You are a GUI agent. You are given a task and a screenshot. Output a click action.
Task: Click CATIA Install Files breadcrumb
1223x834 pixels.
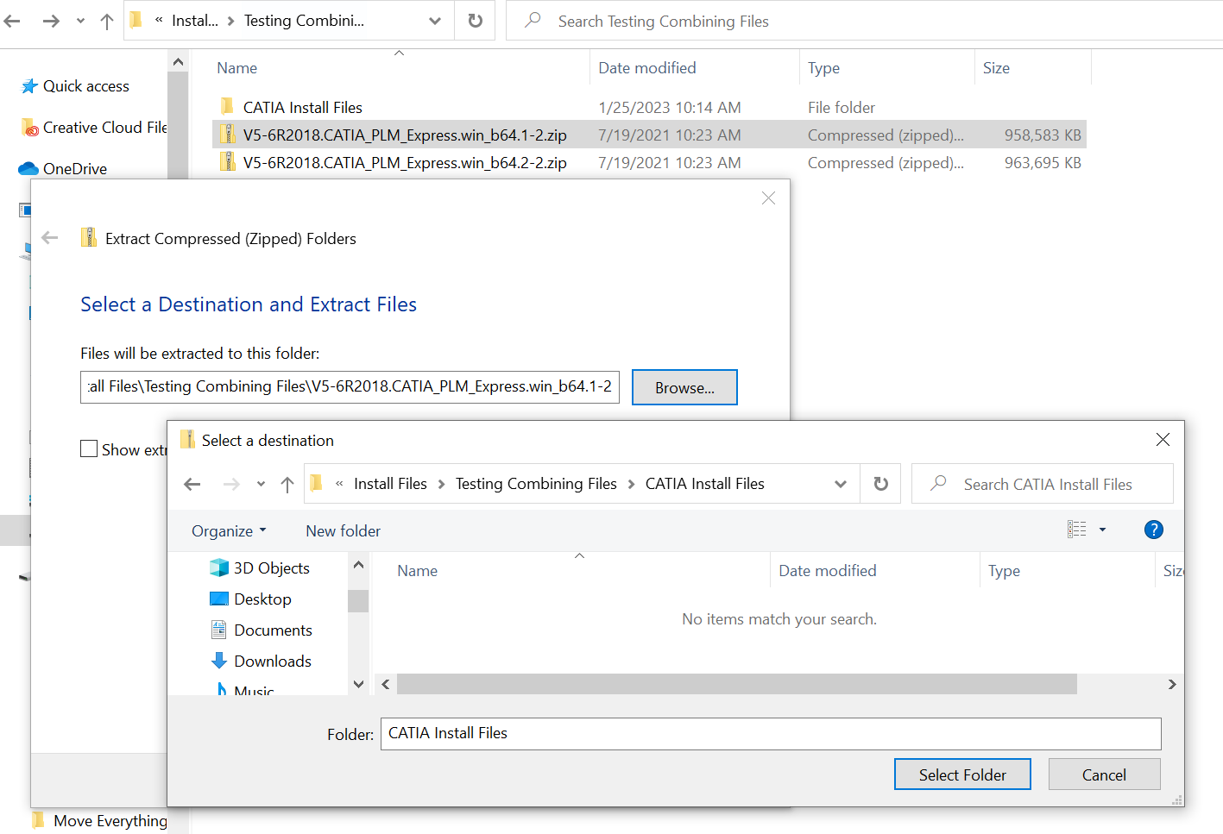pos(704,484)
